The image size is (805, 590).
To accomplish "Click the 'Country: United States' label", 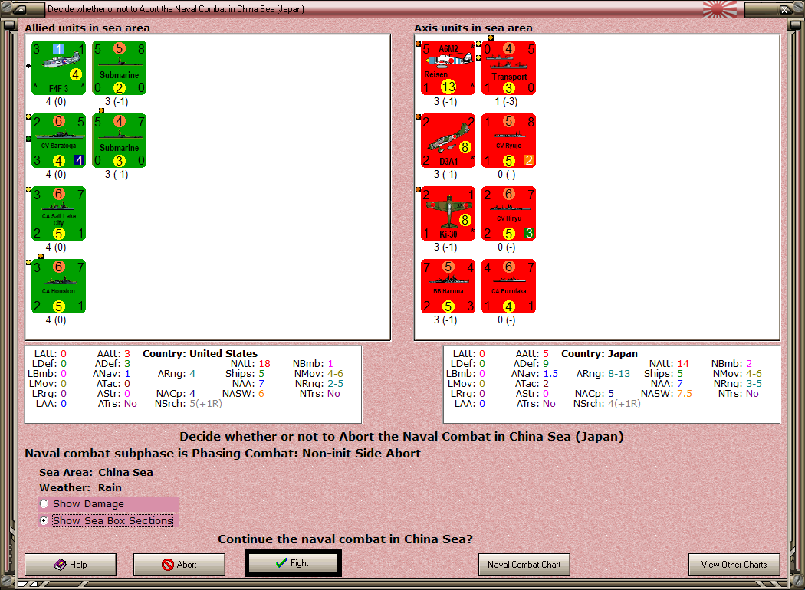I will [x=200, y=353].
